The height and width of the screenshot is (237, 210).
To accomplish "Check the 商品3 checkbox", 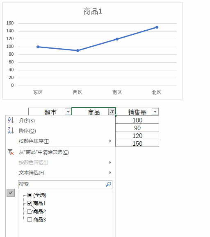I will (x=30, y=219).
